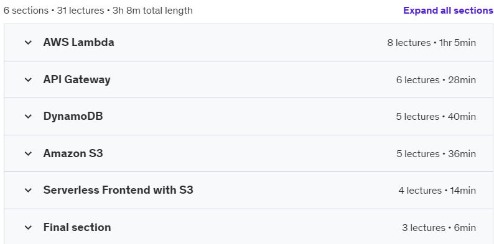This screenshot has height=244, width=494.
Task: Select the Final section title
Action: click(77, 227)
